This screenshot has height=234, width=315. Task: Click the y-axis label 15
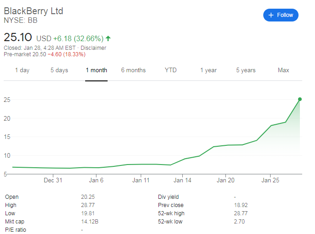7,137
